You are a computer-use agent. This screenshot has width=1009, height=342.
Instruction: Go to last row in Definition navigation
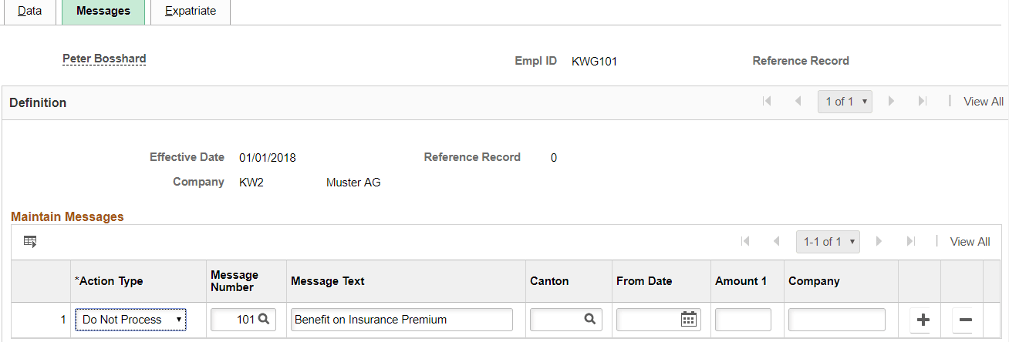(922, 102)
